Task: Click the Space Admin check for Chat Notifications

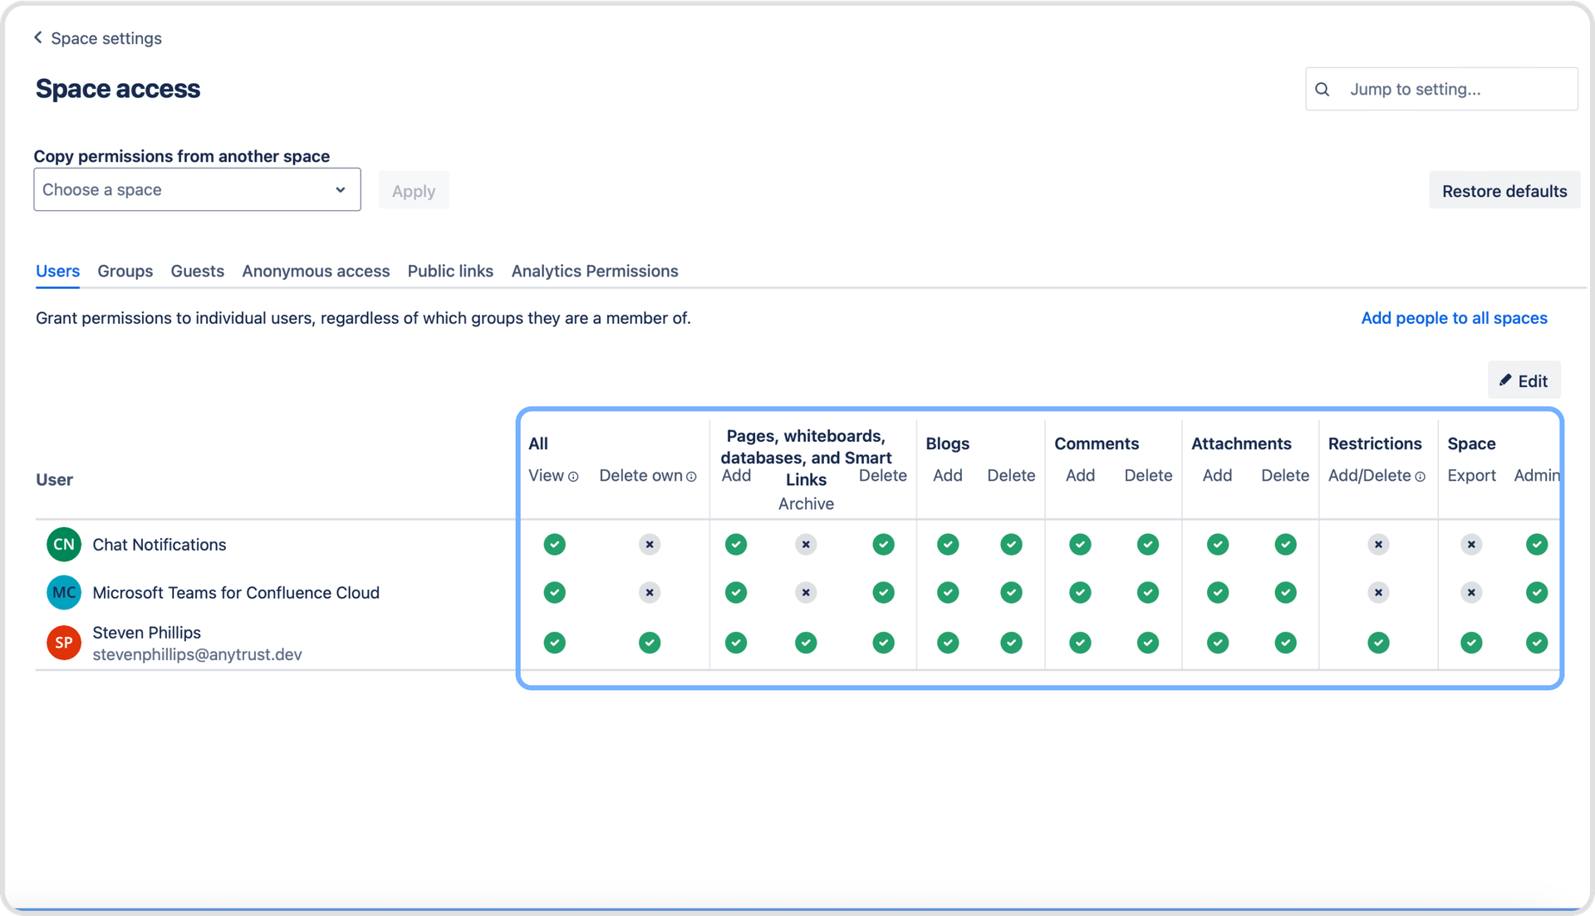Action: [1537, 545]
